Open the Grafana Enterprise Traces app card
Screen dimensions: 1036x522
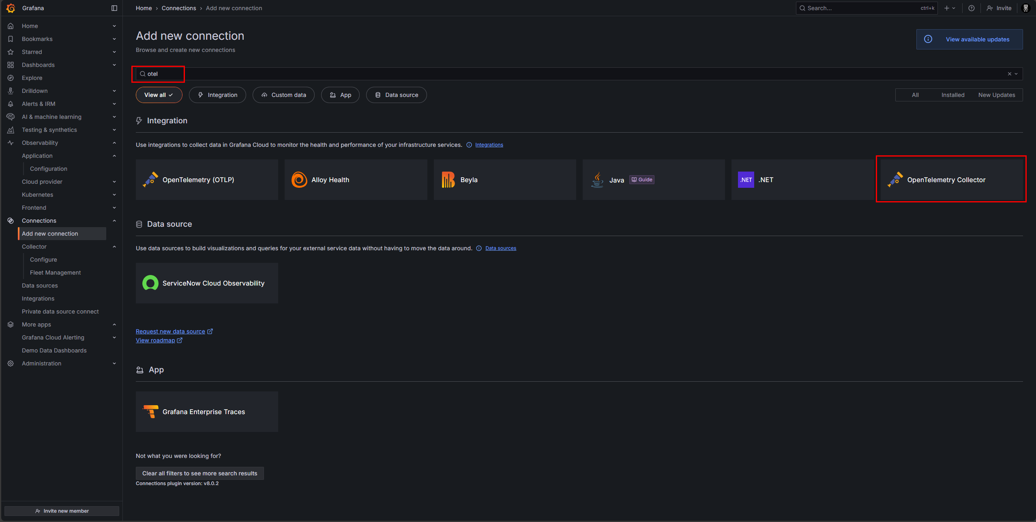[207, 412]
